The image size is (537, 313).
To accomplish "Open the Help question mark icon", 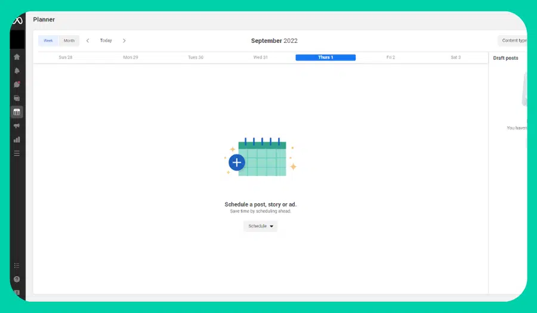I will click(x=17, y=279).
